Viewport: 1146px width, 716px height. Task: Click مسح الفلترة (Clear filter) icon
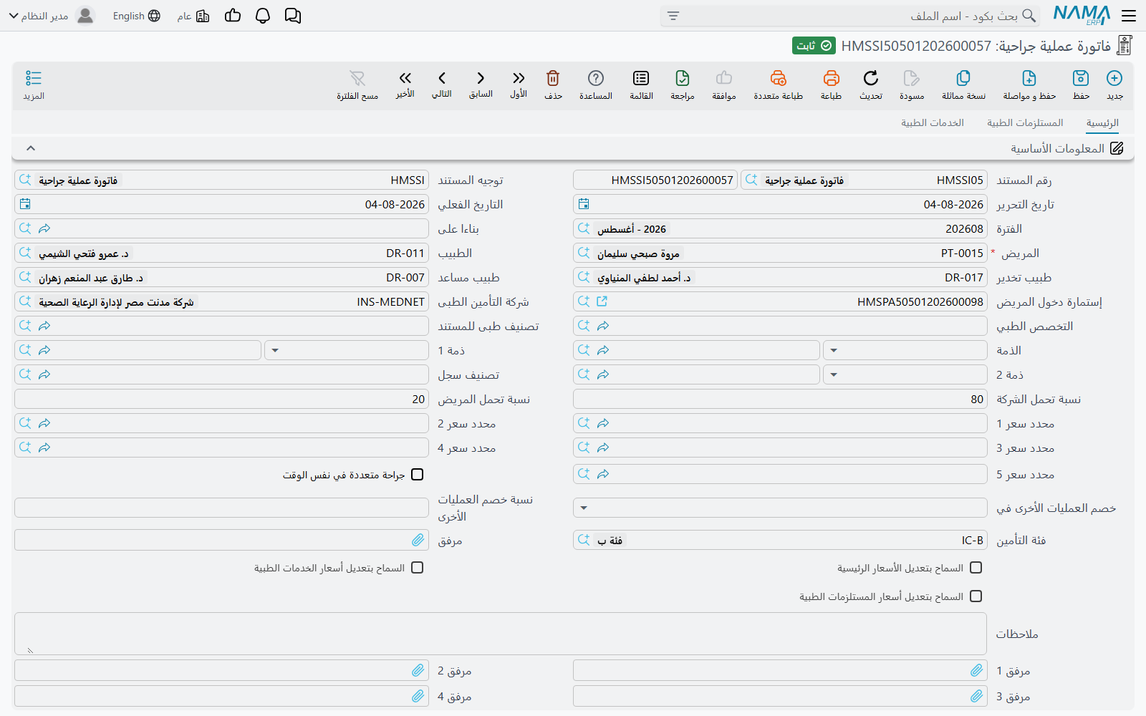click(x=357, y=78)
